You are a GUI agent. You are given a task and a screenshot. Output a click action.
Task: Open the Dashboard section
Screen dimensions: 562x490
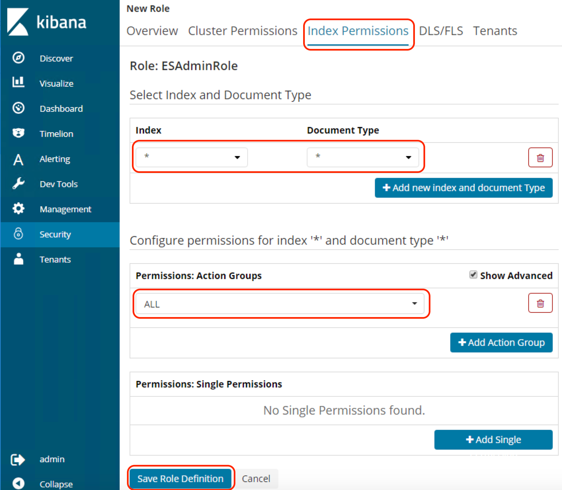pos(61,108)
